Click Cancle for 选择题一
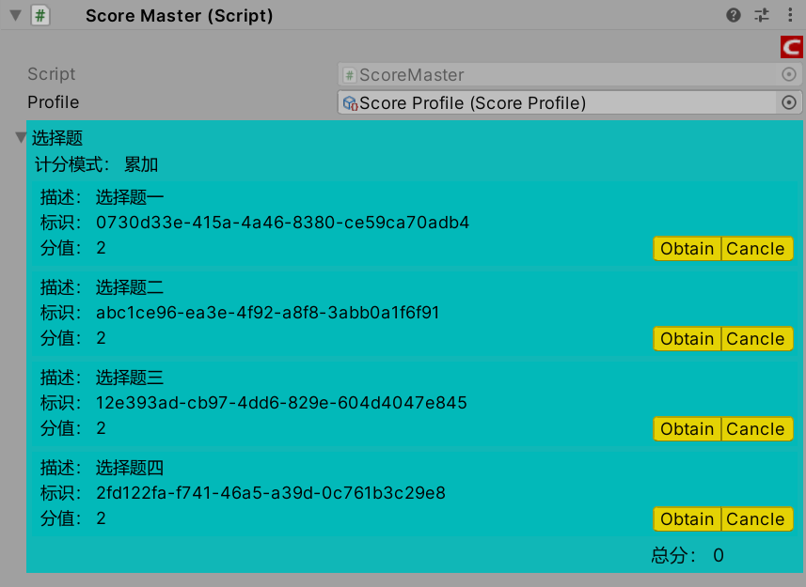This screenshot has width=806, height=587. (x=756, y=248)
